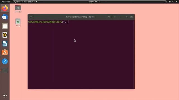The height and width of the screenshot is (100, 179).
Task: Maximize the terminal window
Action: 126,17
